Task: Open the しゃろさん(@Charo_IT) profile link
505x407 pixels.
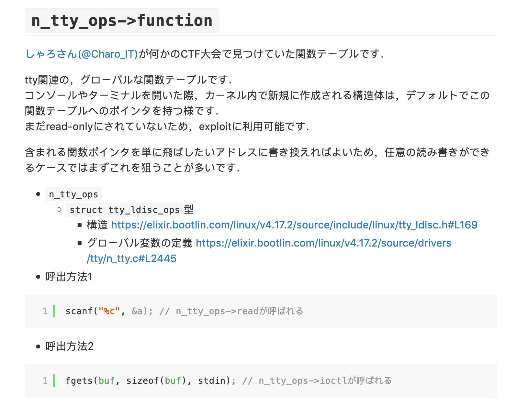Action: (x=82, y=54)
